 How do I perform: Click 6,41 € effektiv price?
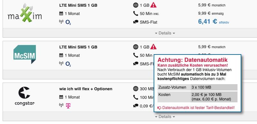click(213, 22)
